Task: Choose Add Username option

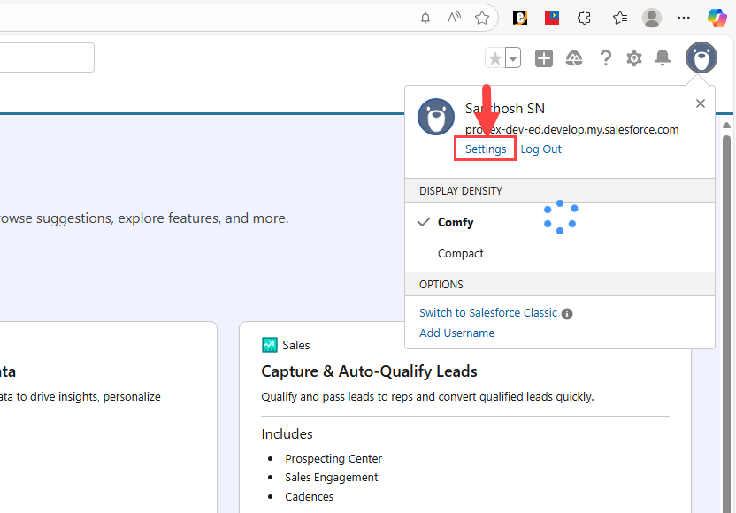Action: pos(456,333)
